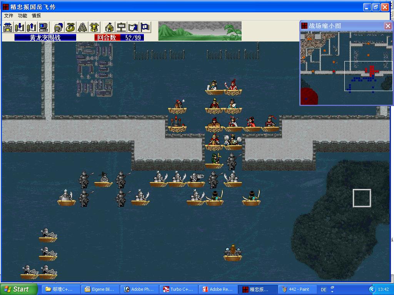Select the long-haired unit on the southern boat
The width and height of the screenshot is (394, 295).
233,253
